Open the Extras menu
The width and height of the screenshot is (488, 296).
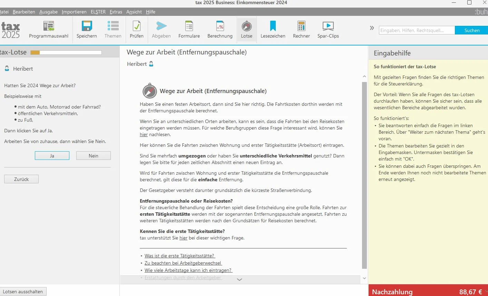[116, 12]
